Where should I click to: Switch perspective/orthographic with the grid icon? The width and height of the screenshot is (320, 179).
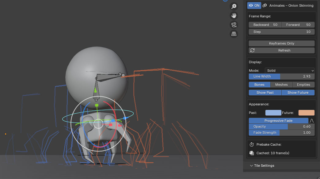(x=234, y=34)
